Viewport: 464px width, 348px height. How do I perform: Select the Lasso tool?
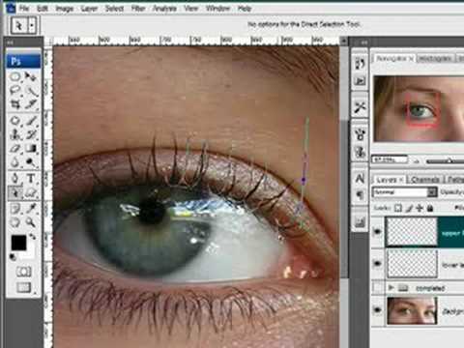point(15,90)
